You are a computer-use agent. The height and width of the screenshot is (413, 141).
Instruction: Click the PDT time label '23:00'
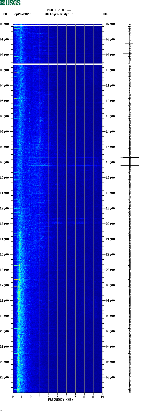coord(5,377)
